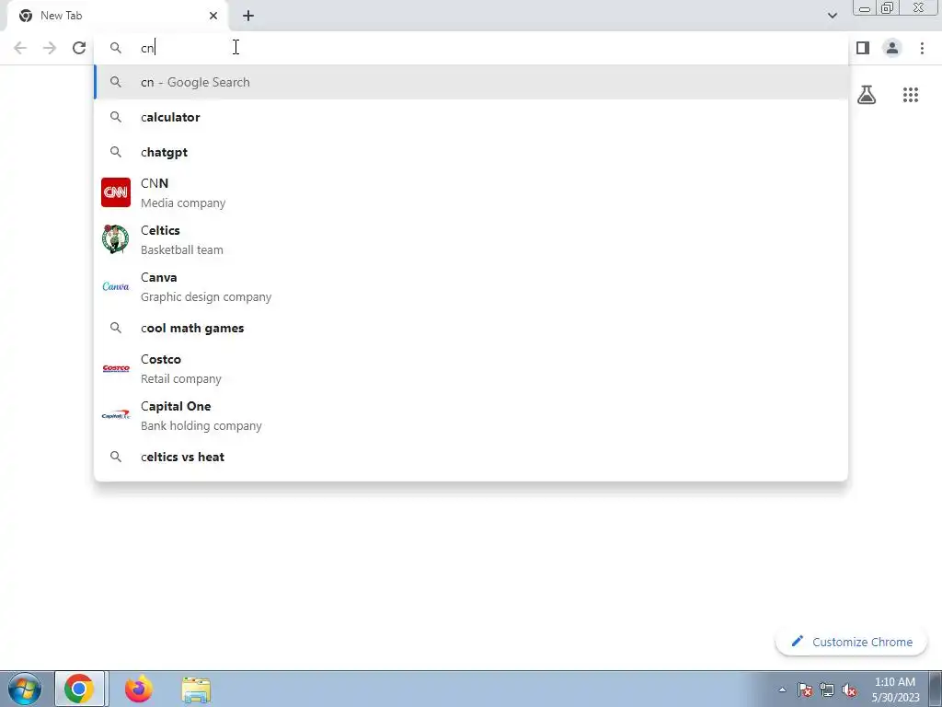The height and width of the screenshot is (707, 942).
Task: Click Chrome icon in the taskbar
Action: pos(80,689)
